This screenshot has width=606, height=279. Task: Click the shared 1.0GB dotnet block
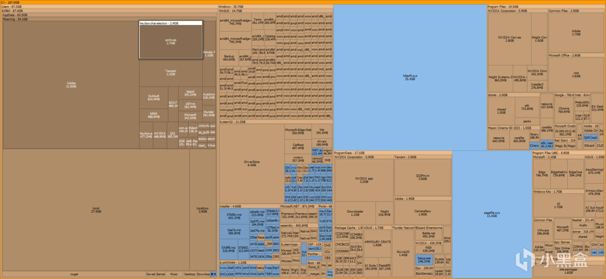tap(501, 111)
